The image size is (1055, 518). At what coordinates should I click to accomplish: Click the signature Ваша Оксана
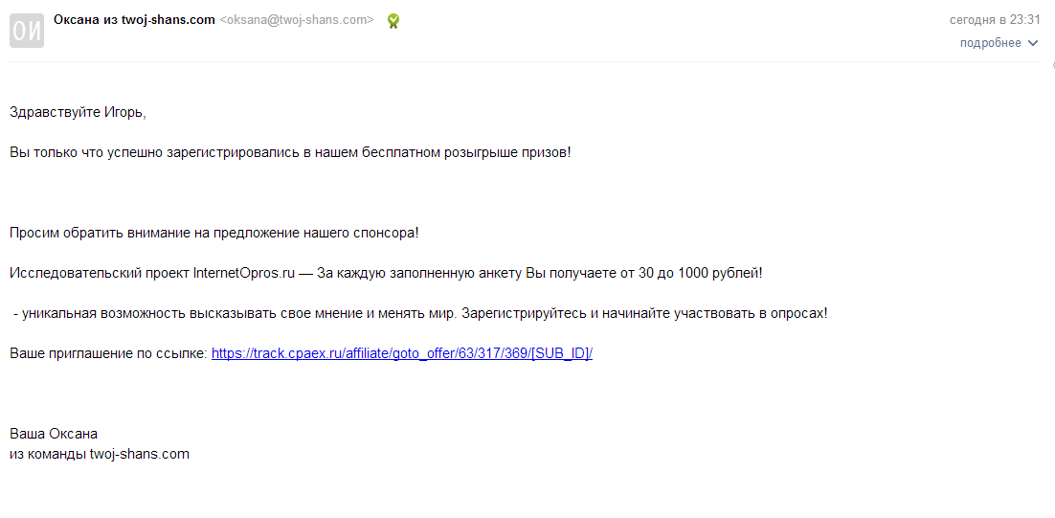click(54, 434)
